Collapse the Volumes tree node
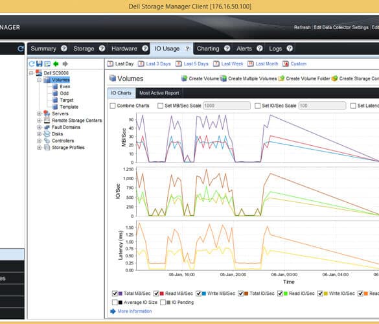Image resolution: width=379 pixels, height=324 pixels. tap(39, 80)
